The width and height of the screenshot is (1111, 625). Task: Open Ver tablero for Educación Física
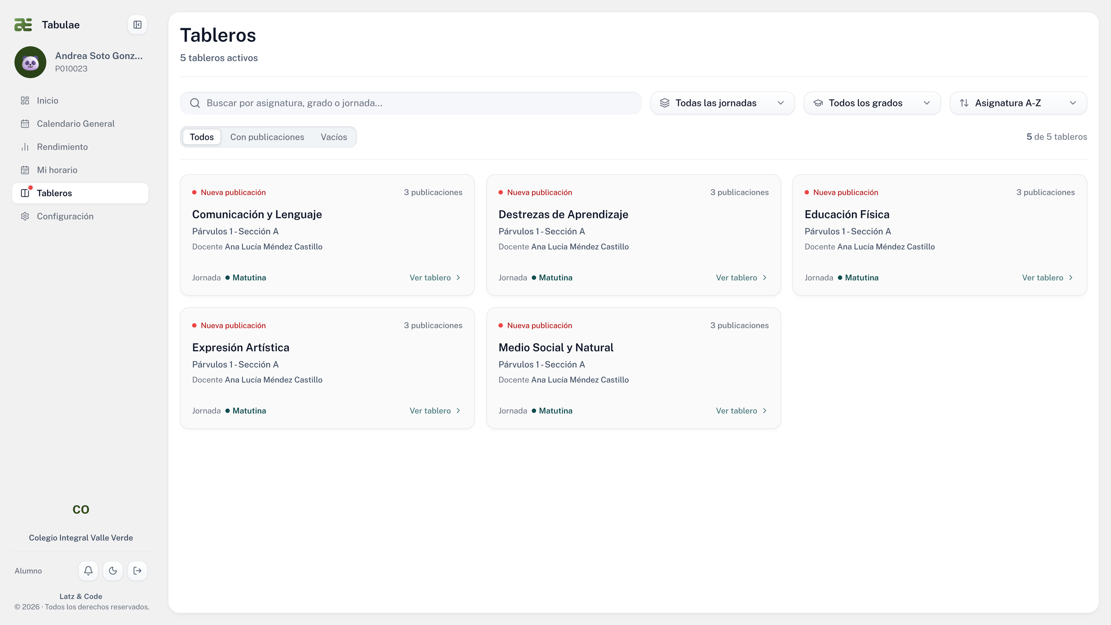click(1048, 278)
